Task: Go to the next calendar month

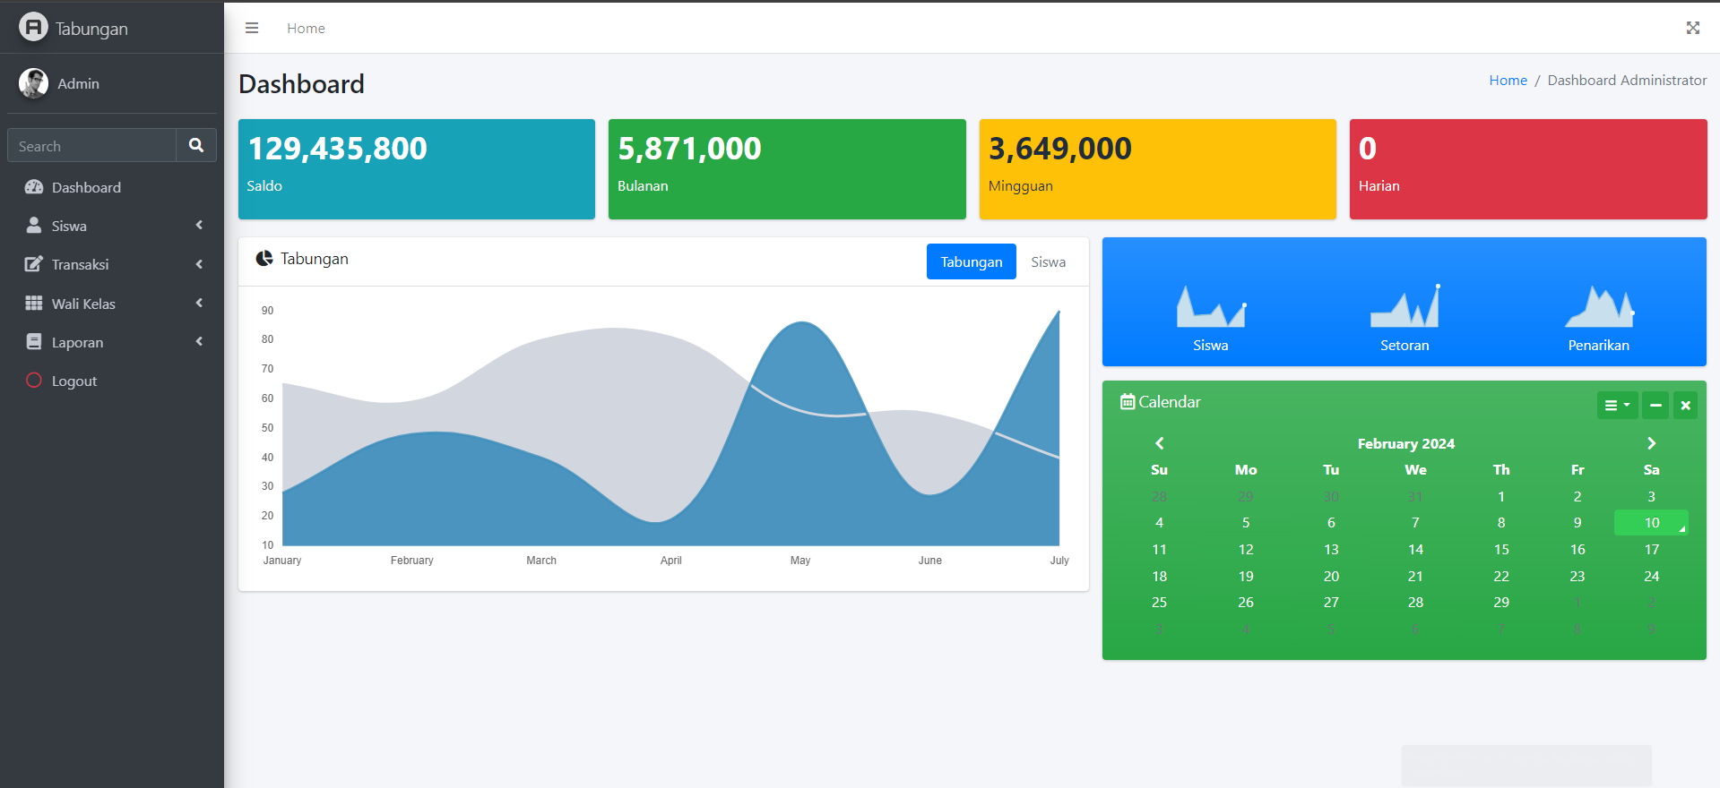Action: coord(1651,443)
